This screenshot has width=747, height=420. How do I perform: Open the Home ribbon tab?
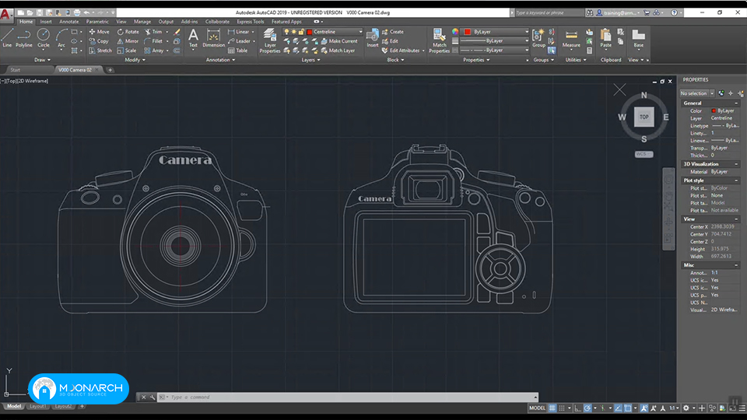click(x=26, y=22)
